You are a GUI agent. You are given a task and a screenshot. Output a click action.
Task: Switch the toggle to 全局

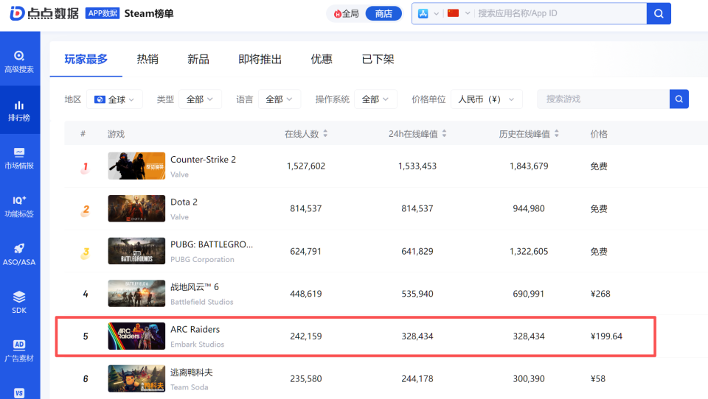[346, 13]
